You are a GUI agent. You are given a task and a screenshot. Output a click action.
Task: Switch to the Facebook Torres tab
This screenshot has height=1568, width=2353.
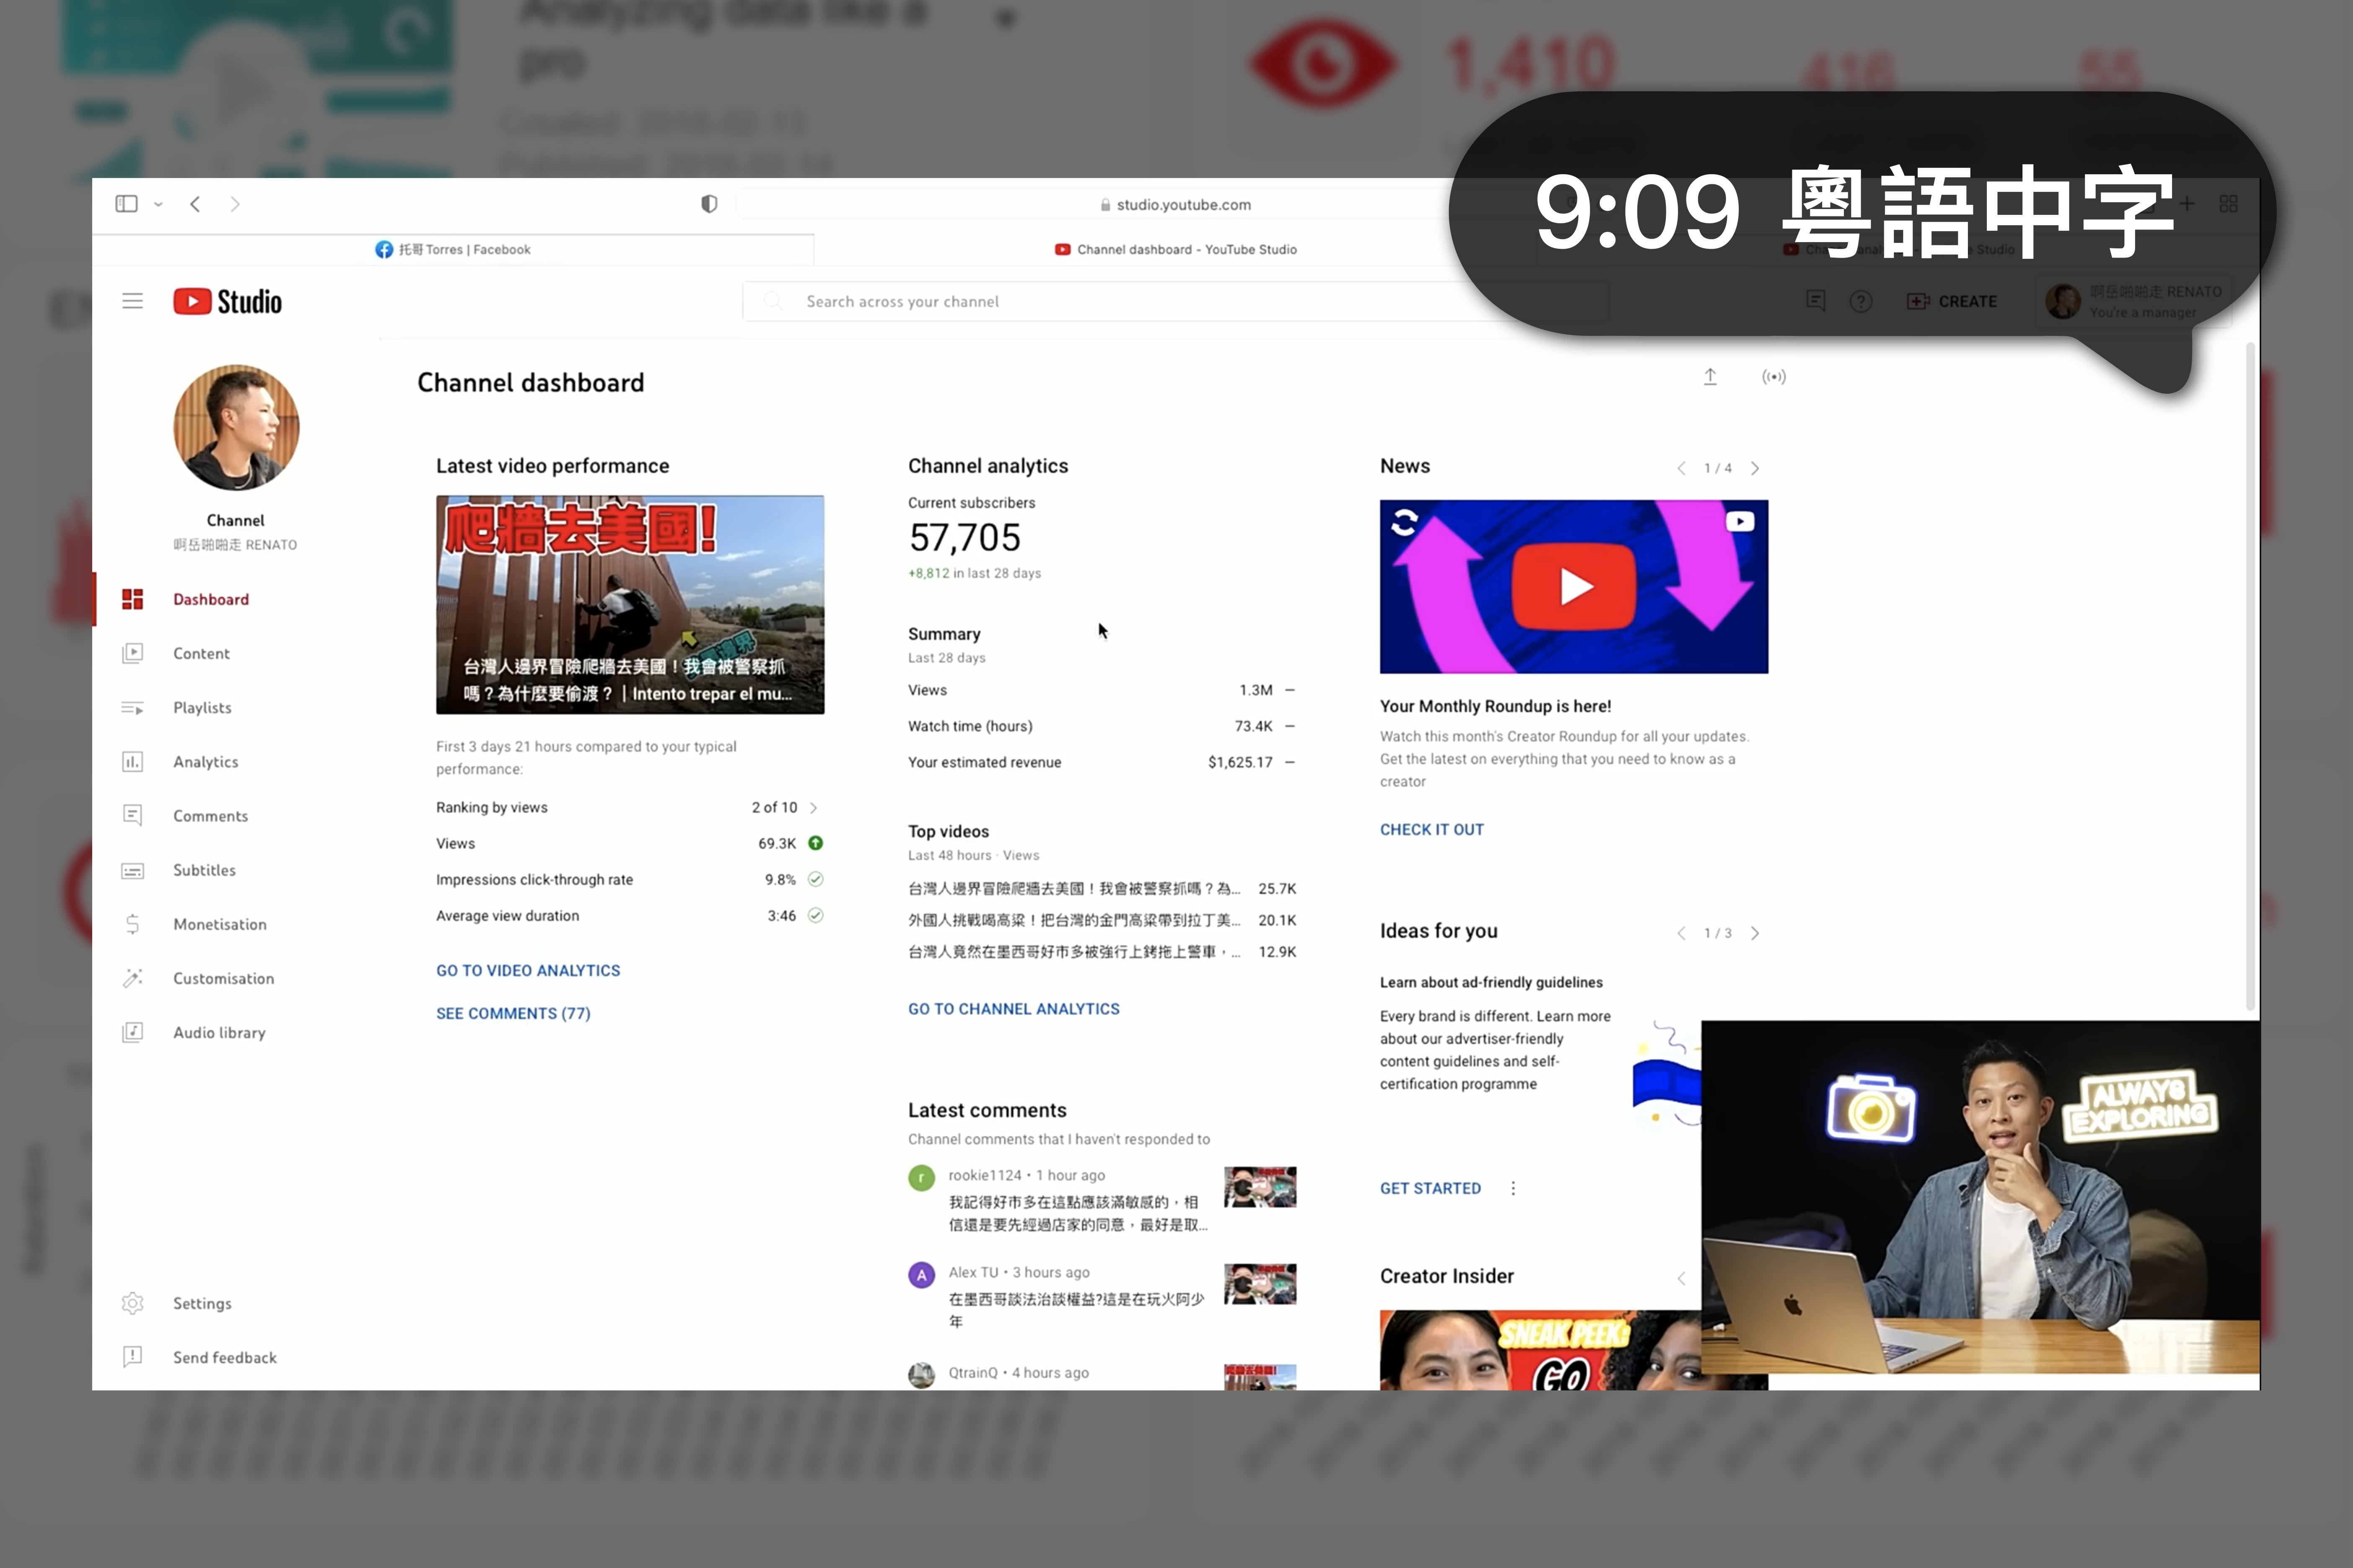click(x=453, y=249)
